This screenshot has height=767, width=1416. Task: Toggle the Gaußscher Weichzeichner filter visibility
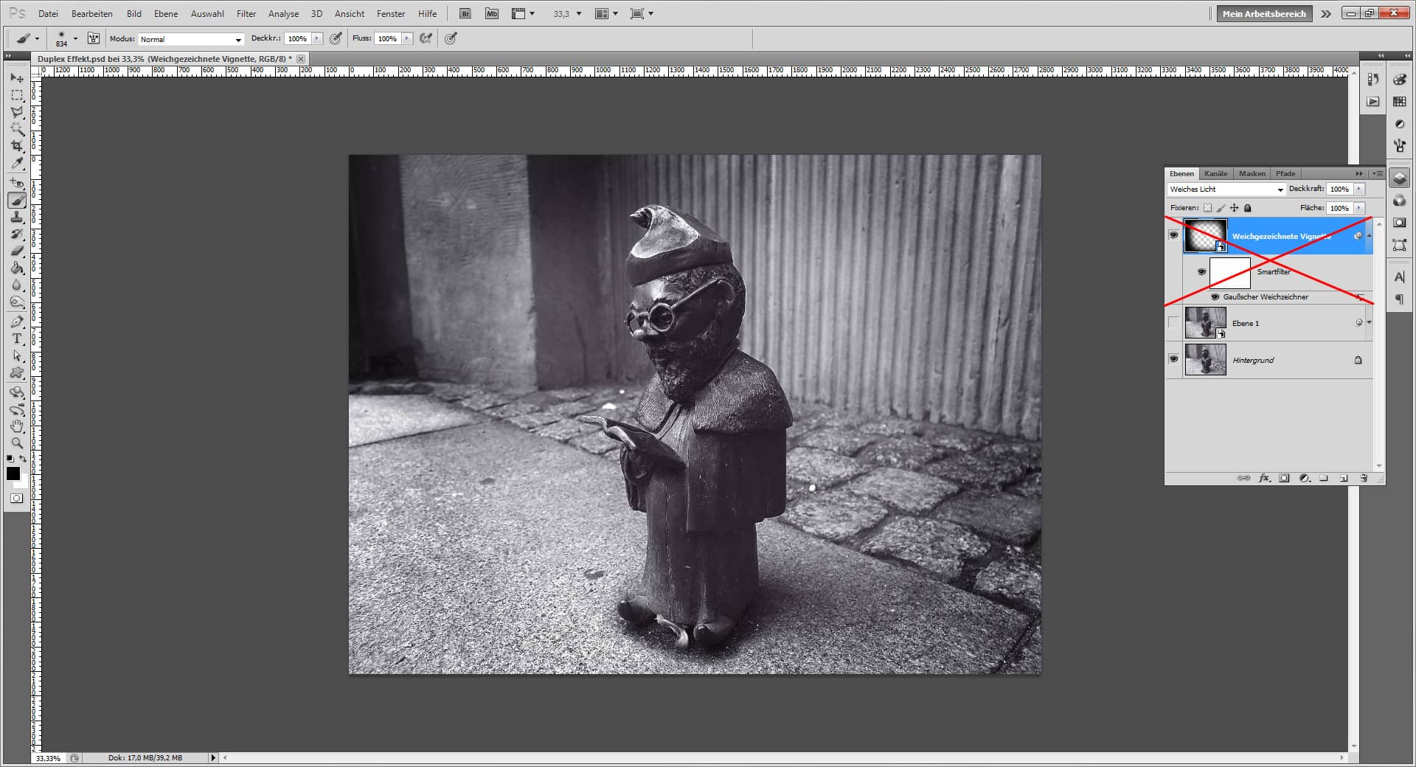(x=1214, y=296)
